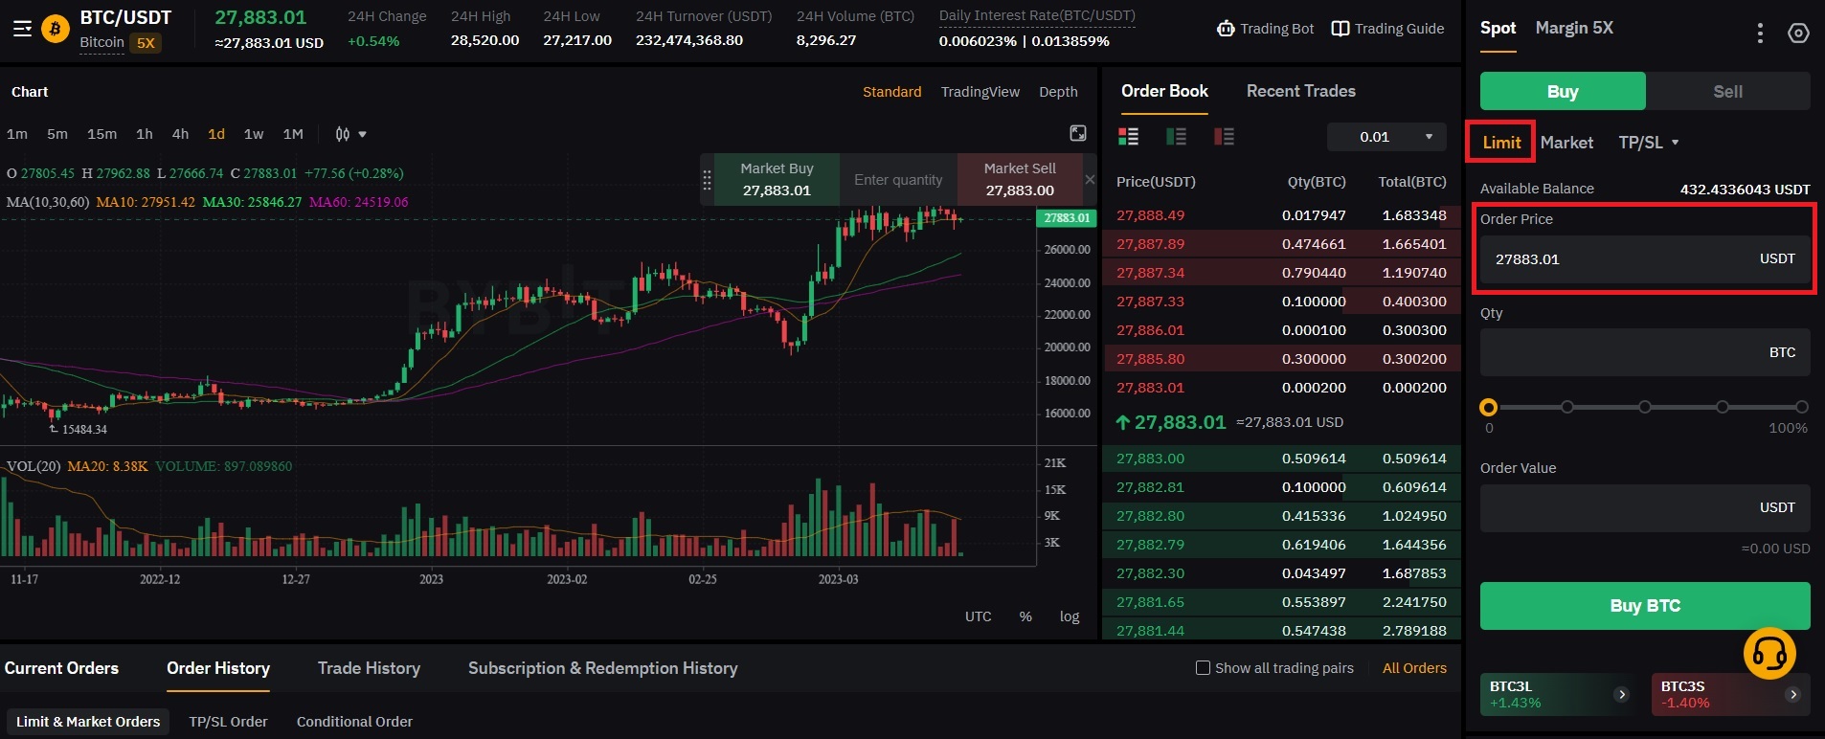Switch to Margin 5X tab
1825x739 pixels.
click(x=1574, y=28)
